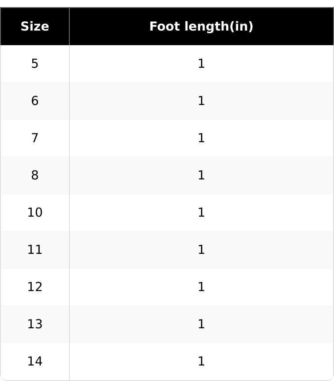
Task: Select the size 5 cell
Action: [x=35, y=64]
